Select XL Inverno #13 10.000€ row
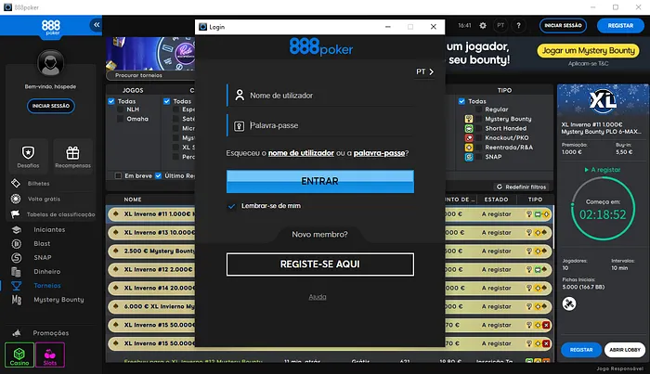 tap(330, 233)
